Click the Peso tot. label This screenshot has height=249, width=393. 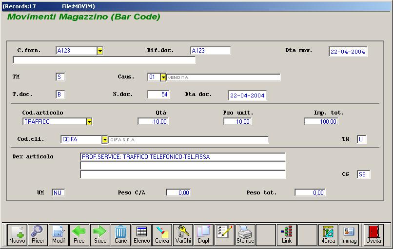[x=261, y=192]
